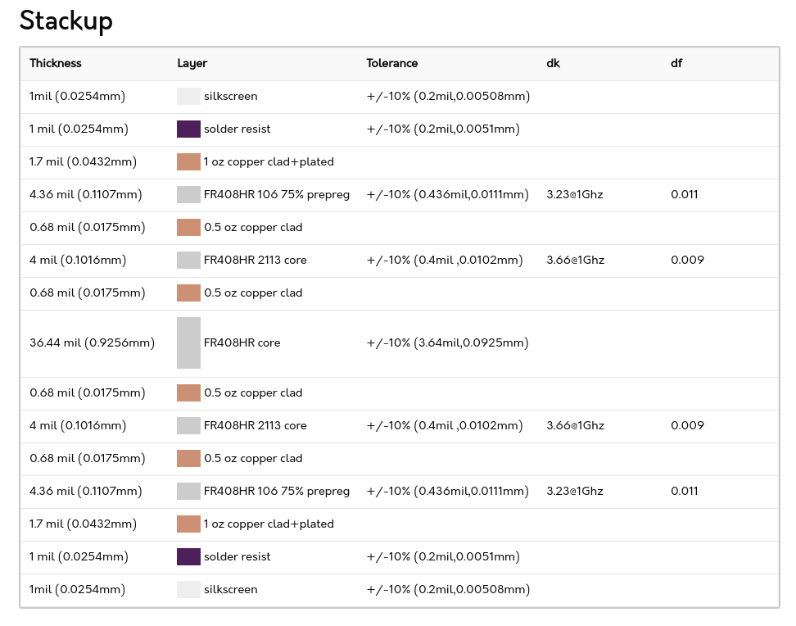Click the Layer column header
The image size is (796, 626).
point(192,63)
